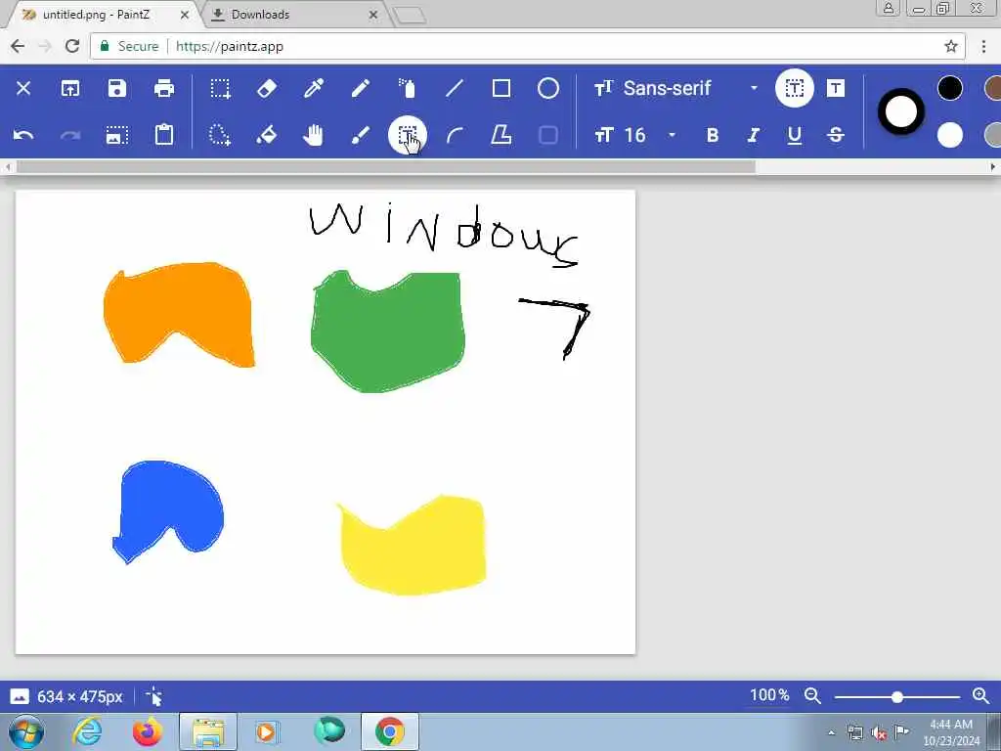
Task: Select the paint bucket fill tool
Action: (267, 135)
